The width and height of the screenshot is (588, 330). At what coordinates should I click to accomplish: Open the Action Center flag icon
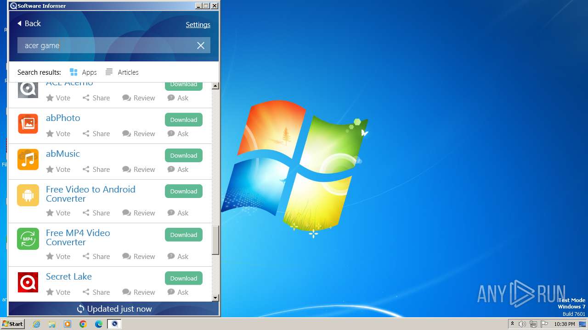544,324
